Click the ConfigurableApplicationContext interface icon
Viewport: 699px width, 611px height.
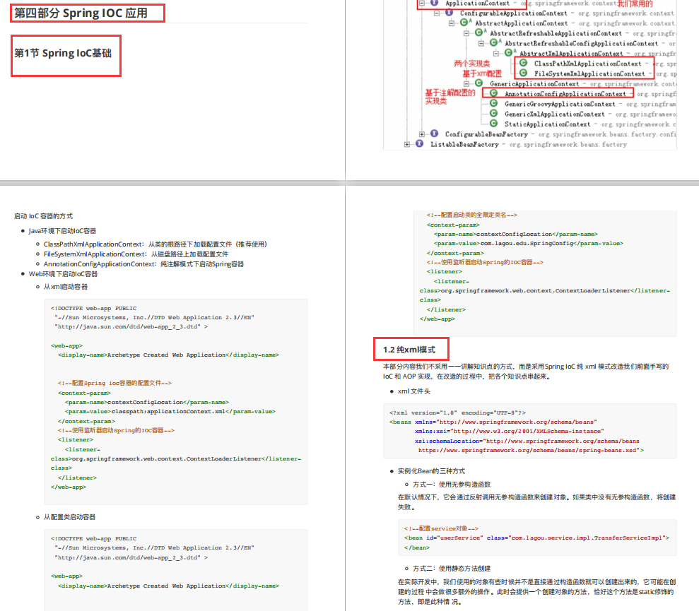point(450,13)
